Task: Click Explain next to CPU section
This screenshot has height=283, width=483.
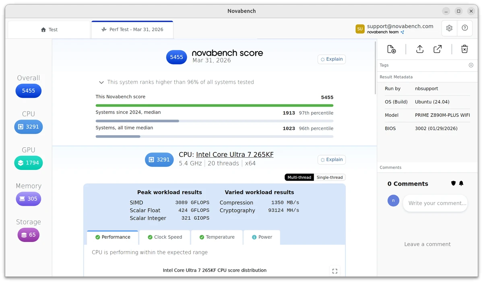Action: pyautogui.click(x=332, y=160)
